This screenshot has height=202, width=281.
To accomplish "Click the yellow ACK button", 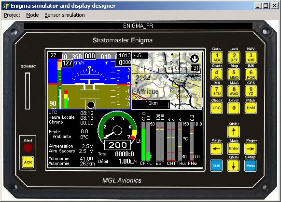I will tap(28, 162).
